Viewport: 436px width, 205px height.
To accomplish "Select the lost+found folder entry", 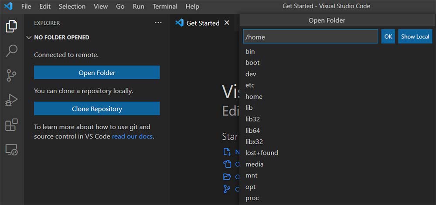I will coord(337,153).
